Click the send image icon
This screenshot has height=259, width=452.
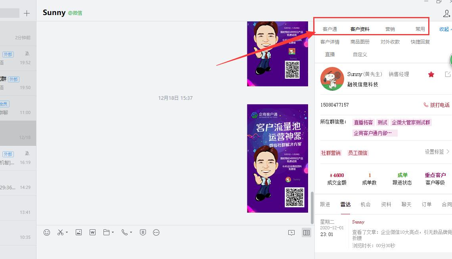(79, 232)
